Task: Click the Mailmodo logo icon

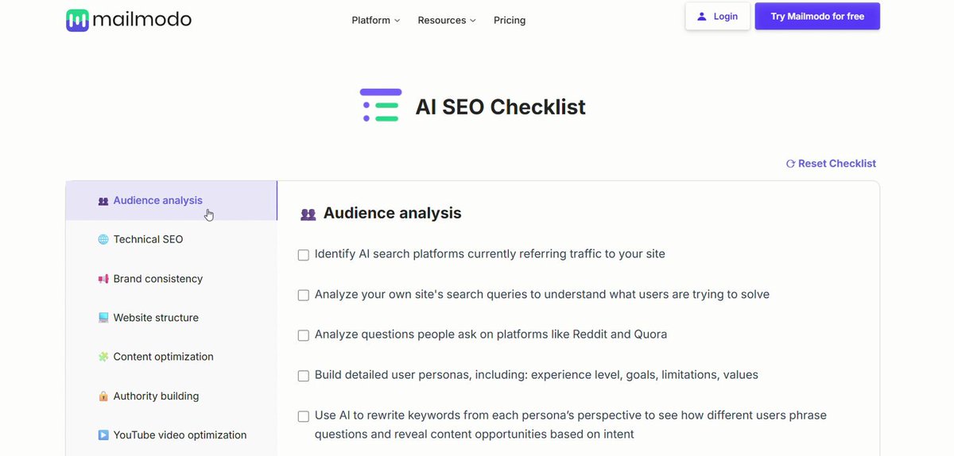Action: (77, 20)
